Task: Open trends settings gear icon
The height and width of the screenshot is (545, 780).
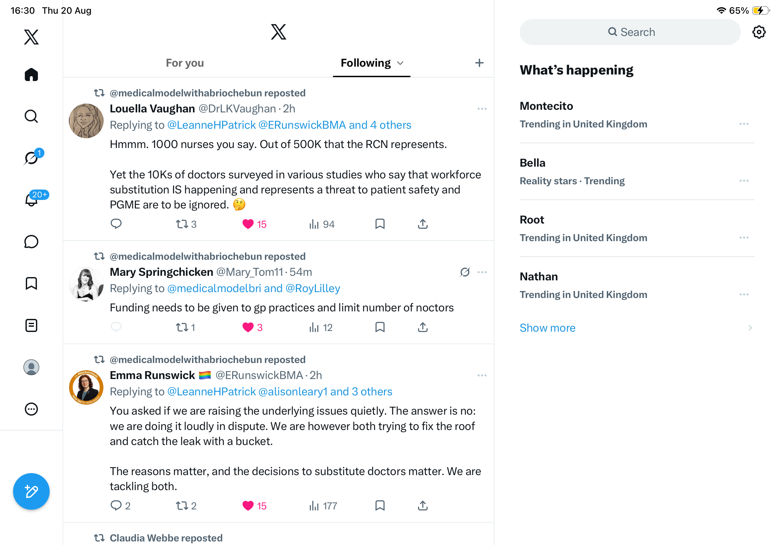Action: point(758,32)
